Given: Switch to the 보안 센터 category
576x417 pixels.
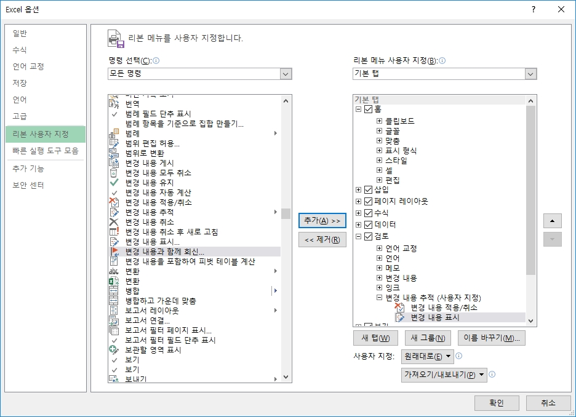Looking at the screenshot, I should pos(28,186).
